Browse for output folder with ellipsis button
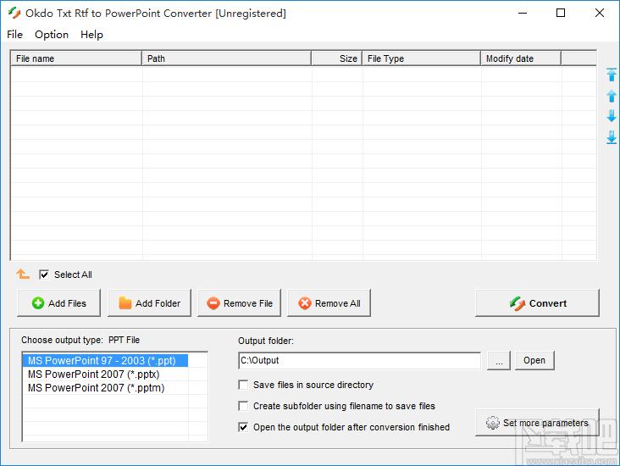Screen dimensions: 620x466 tap(499, 360)
